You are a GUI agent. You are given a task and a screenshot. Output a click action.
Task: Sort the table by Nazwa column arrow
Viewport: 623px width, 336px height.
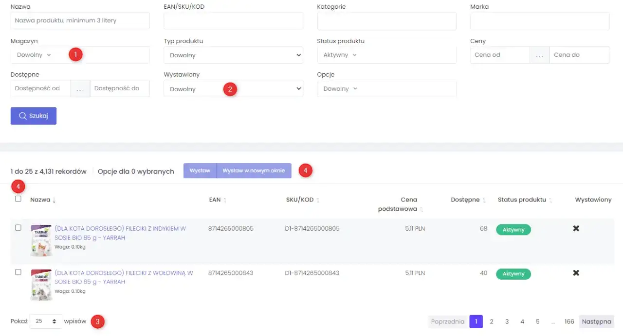point(54,201)
